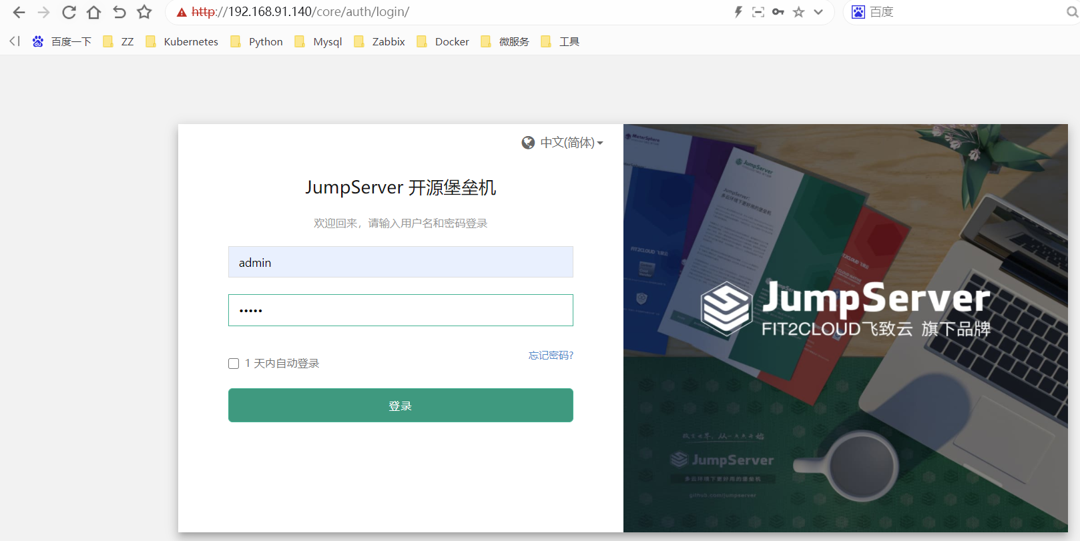This screenshot has width=1080, height=541.
Task: Open the 中文(简体) language dropdown
Action: (x=563, y=143)
